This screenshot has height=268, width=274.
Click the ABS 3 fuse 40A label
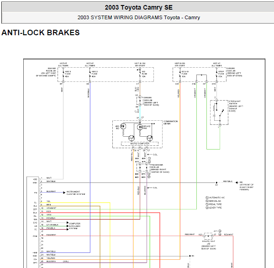coord(68,74)
